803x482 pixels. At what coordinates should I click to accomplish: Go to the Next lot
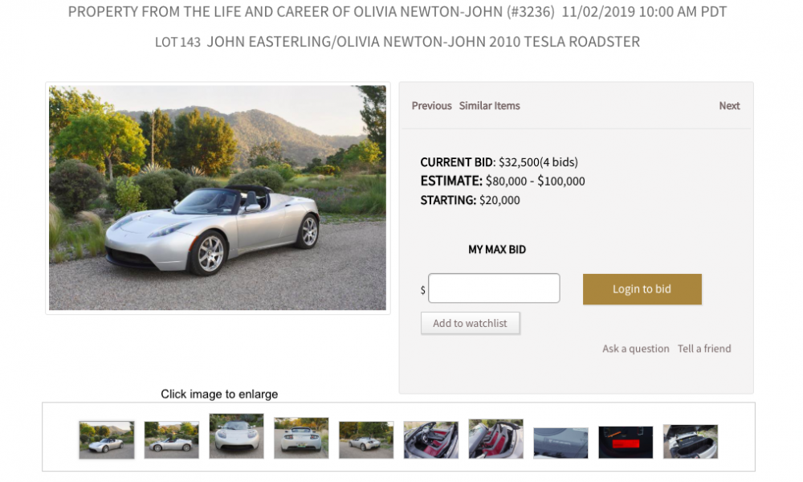click(x=729, y=105)
